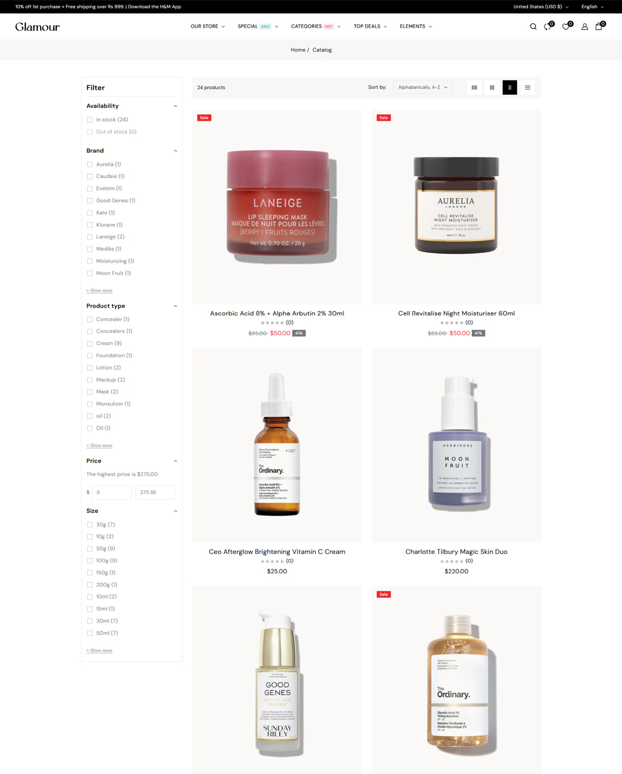This screenshot has width=622, height=774.
Task: Tick the Laneige brand checkbox
Action: click(x=90, y=237)
